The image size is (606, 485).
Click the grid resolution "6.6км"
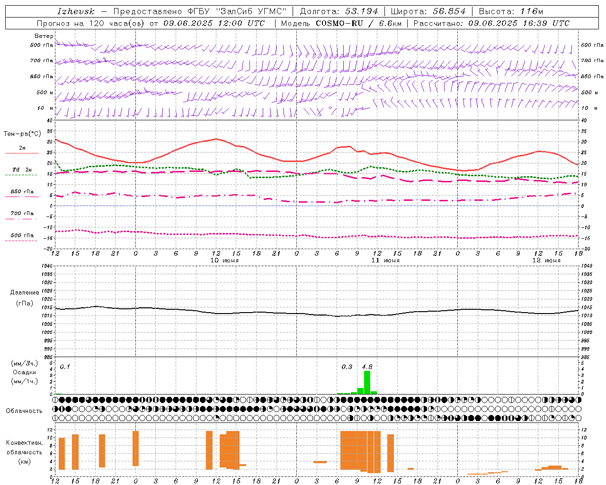tap(390, 23)
